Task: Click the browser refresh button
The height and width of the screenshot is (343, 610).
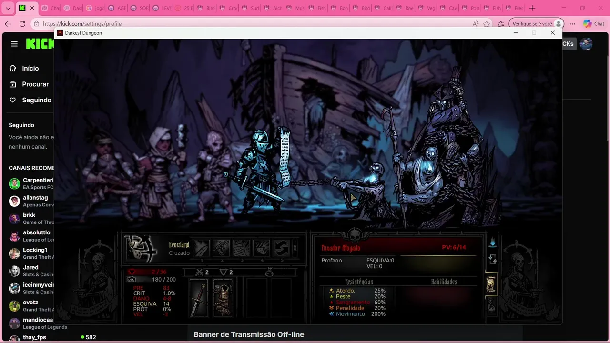Action: pyautogui.click(x=22, y=24)
